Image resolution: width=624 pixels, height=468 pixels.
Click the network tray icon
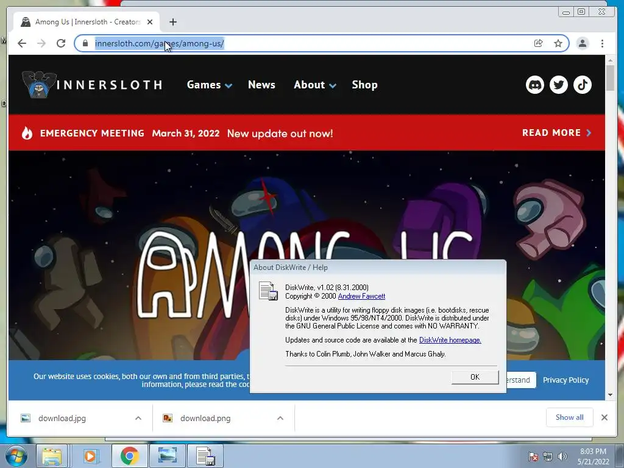[548, 456]
